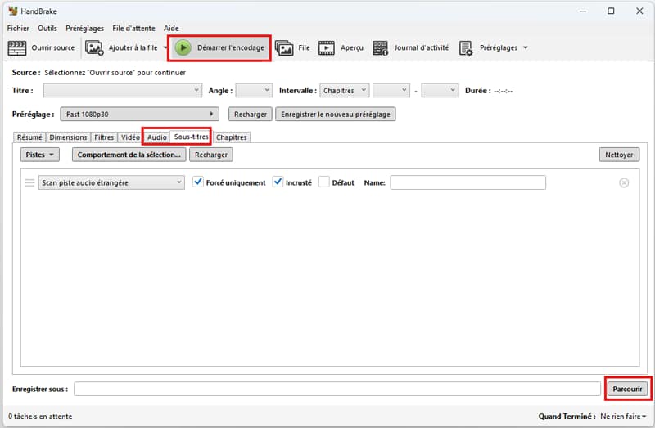Uncheck the Forcé uniquement checkbox
655x428 pixels.
point(198,182)
